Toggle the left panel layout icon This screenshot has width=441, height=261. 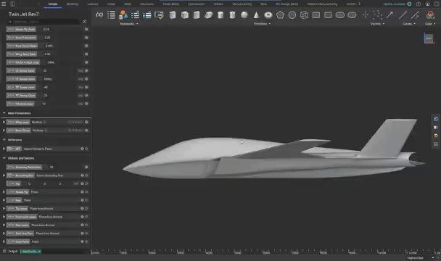pos(12,4)
